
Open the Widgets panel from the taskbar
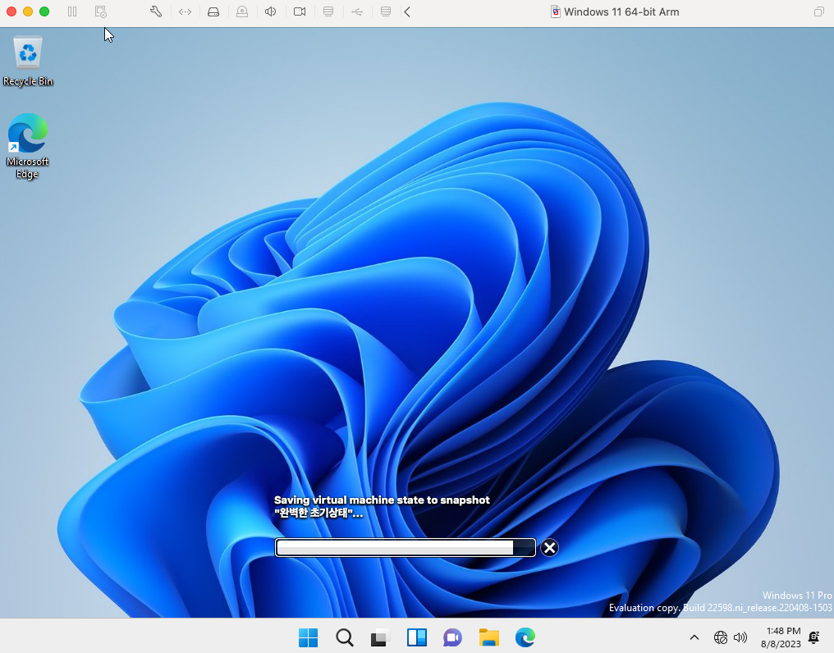tap(416, 637)
